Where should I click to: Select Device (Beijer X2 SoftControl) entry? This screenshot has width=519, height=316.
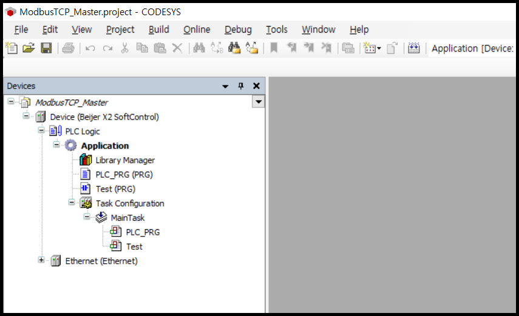point(104,117)
